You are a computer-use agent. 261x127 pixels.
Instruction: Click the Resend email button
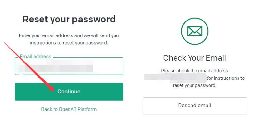[x=194, y=106]
